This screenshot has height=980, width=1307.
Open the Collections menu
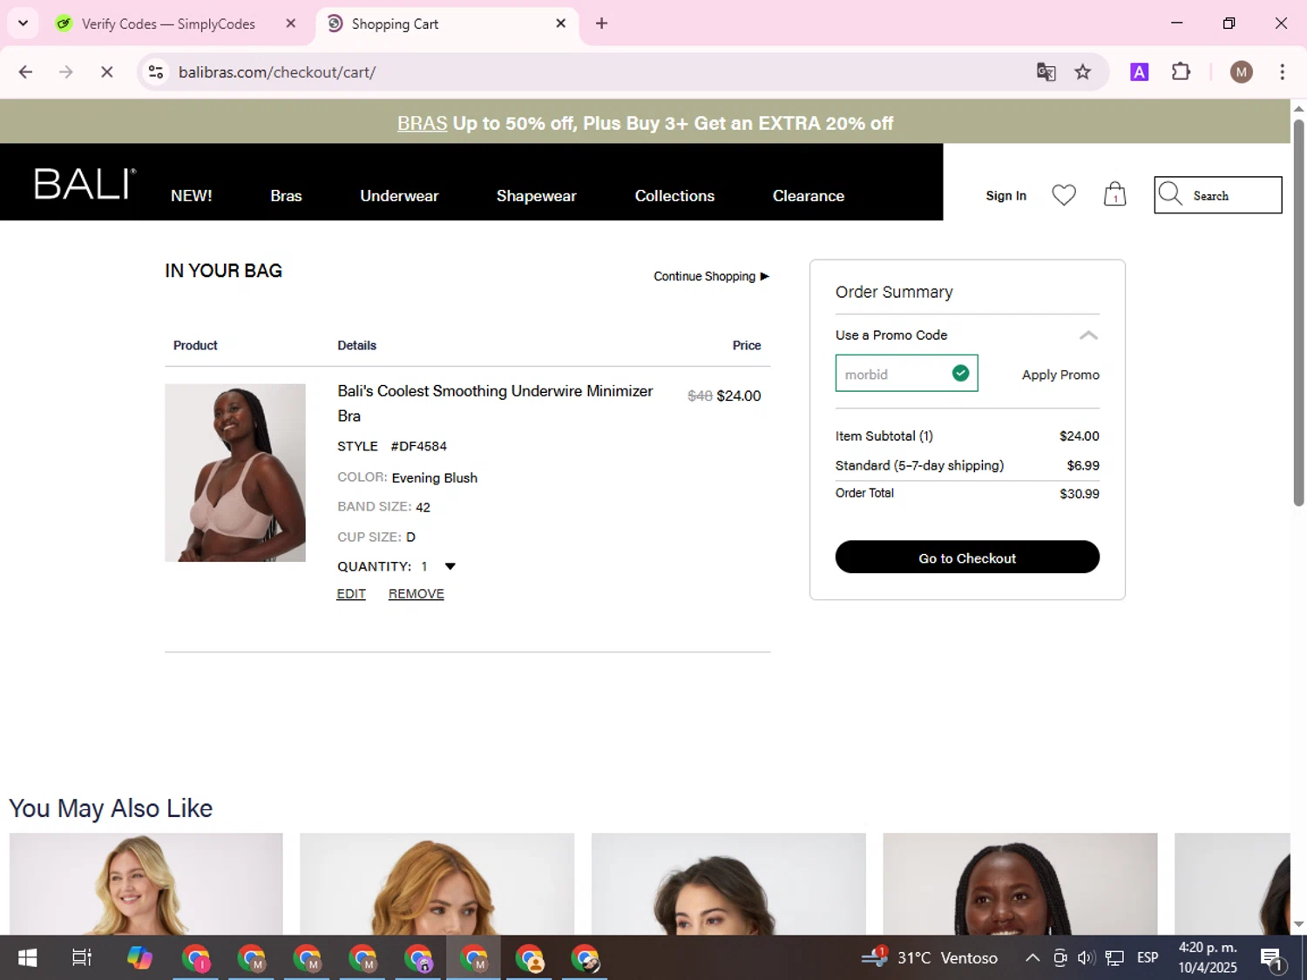tap(674, 196)
